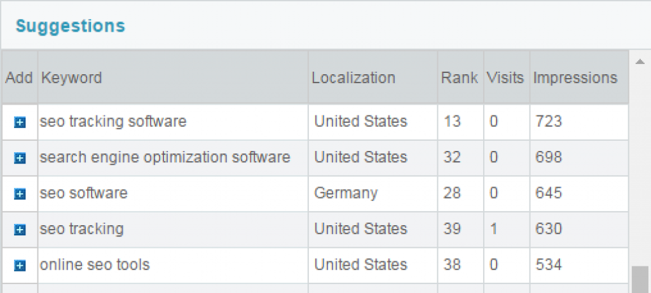Click scrollbar up arrow in suggestions list
The height and width of the screenshot is (293, 651).
pyautogui.click(x=640, y=62)
